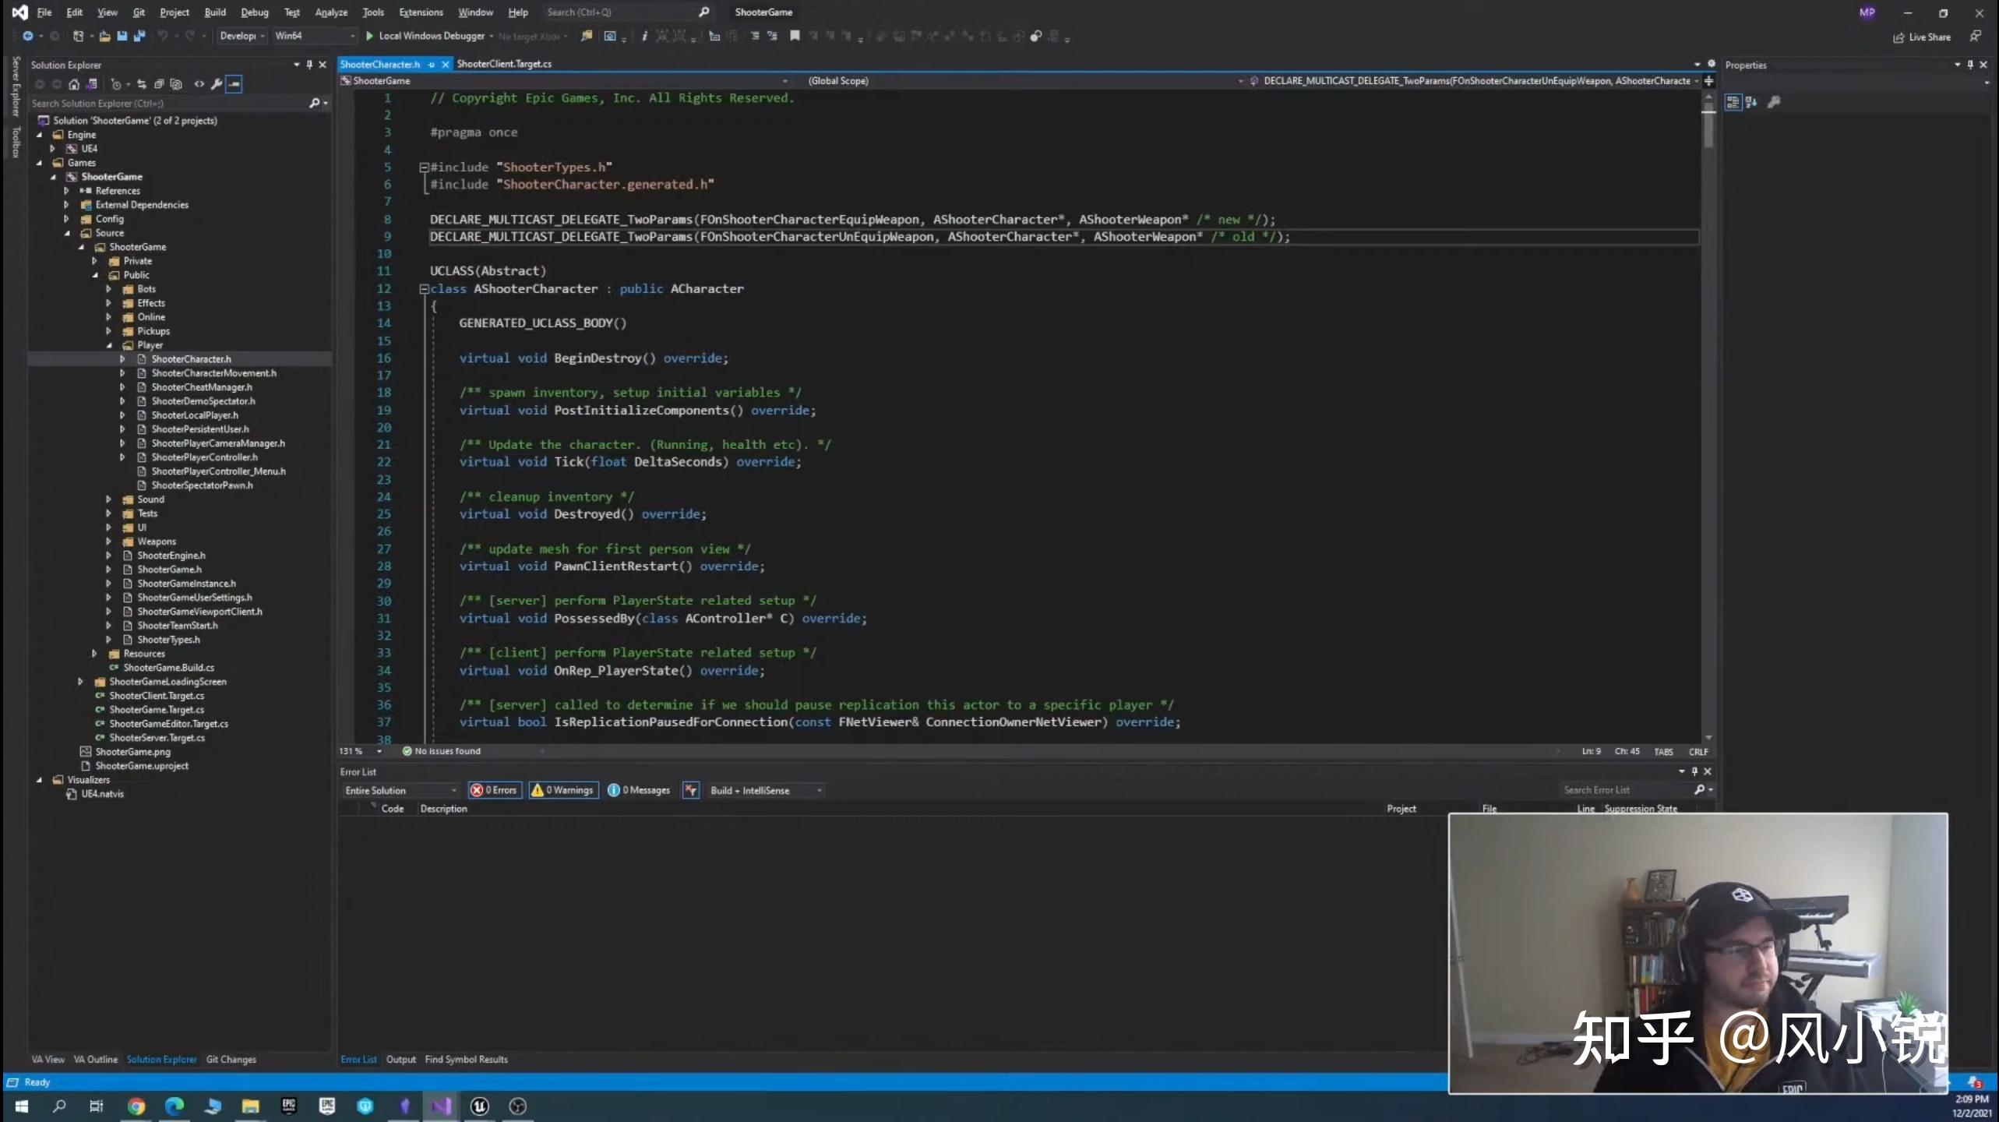Collapse the Player folder in Solution Explorer
The height and width of the screenshot is (1122, 1999).
pos(110,345)
